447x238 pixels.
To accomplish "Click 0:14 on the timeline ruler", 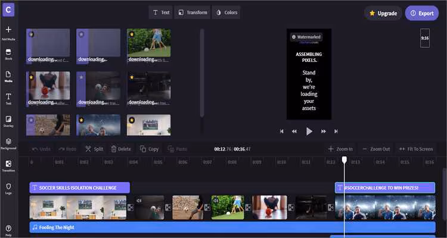I will point(380,162).
